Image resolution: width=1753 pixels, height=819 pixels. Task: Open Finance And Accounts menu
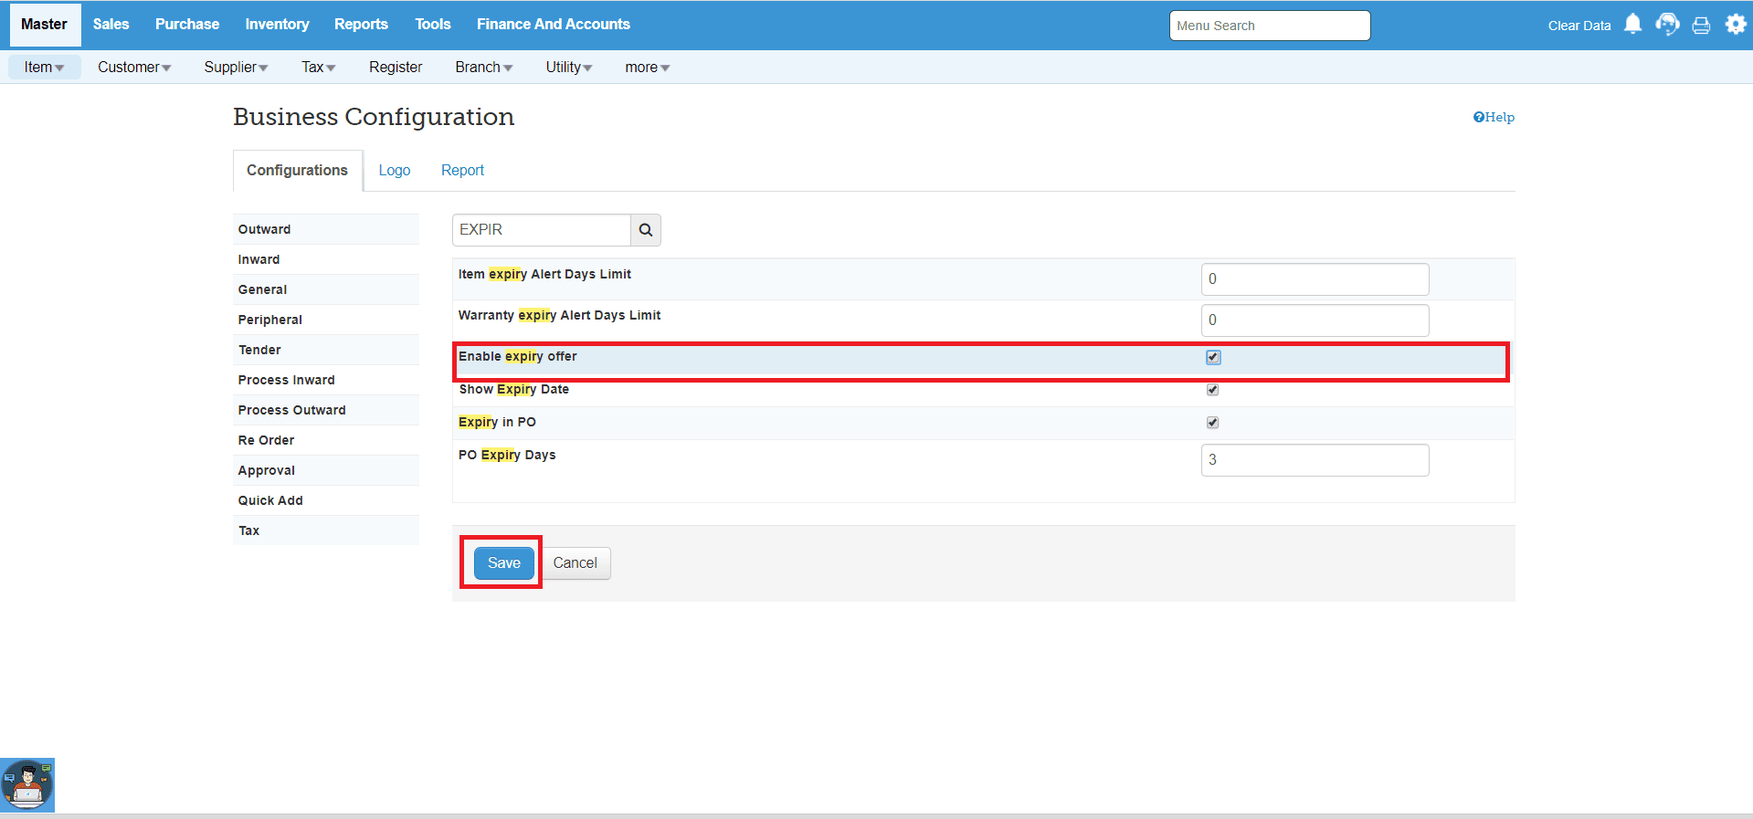click(x=554, y=25)
